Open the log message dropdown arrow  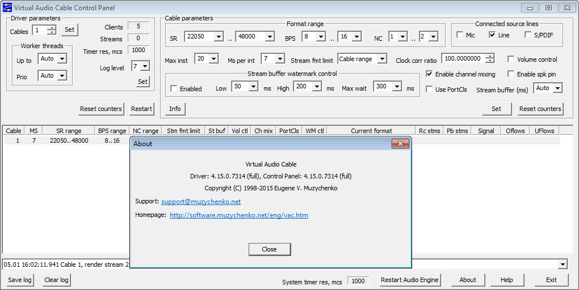pos(563,264)
